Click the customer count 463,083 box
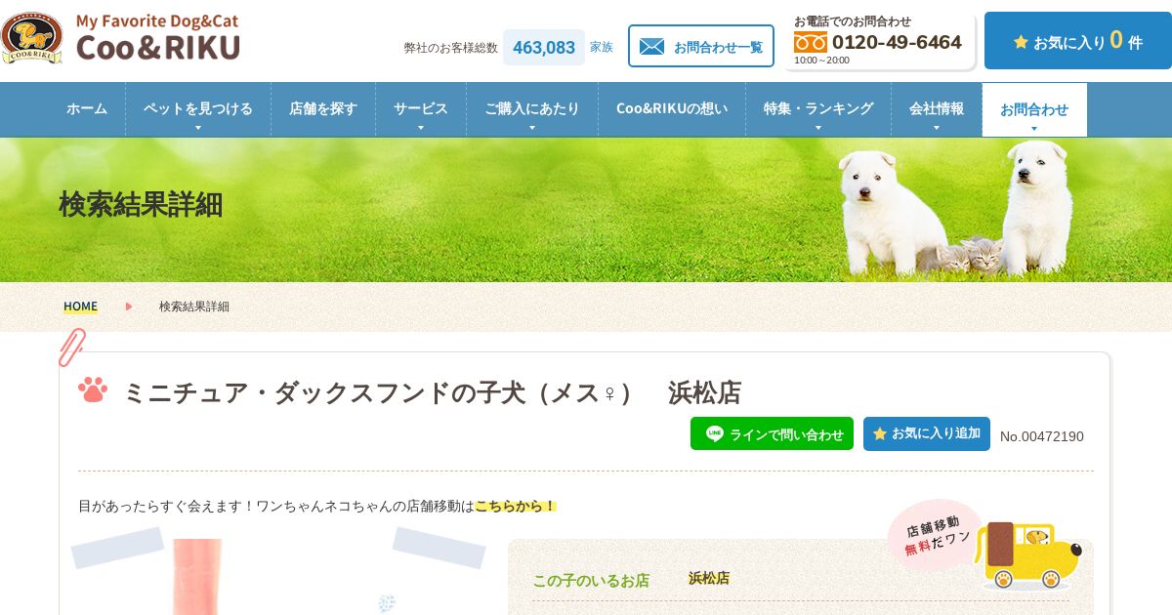1172x615 pixels. point(544,47)
